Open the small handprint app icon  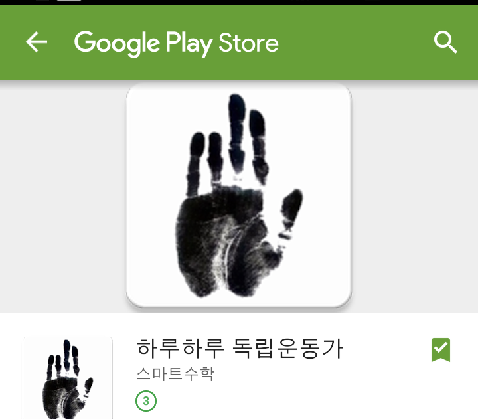68,378
